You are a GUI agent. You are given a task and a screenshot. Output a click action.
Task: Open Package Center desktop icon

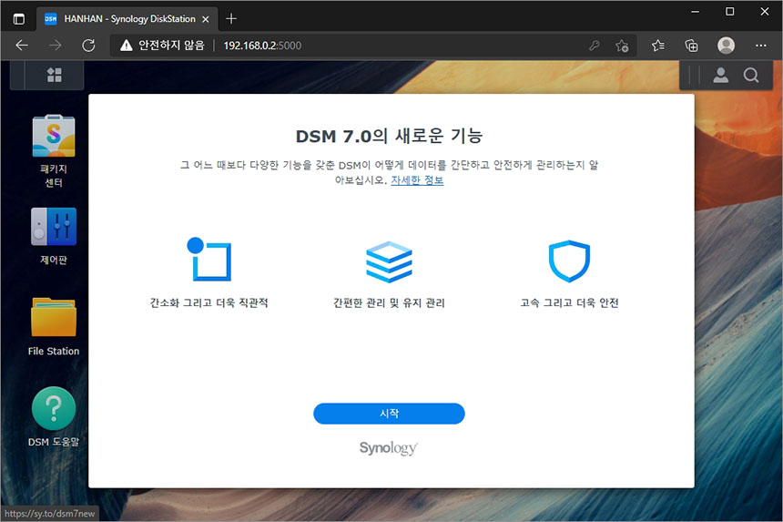click(x=54, y=136)
